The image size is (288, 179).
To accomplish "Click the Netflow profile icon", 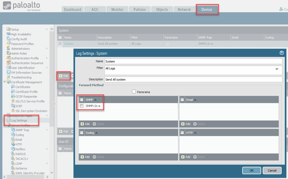I will pyautogui.click(x=13, y=149).
